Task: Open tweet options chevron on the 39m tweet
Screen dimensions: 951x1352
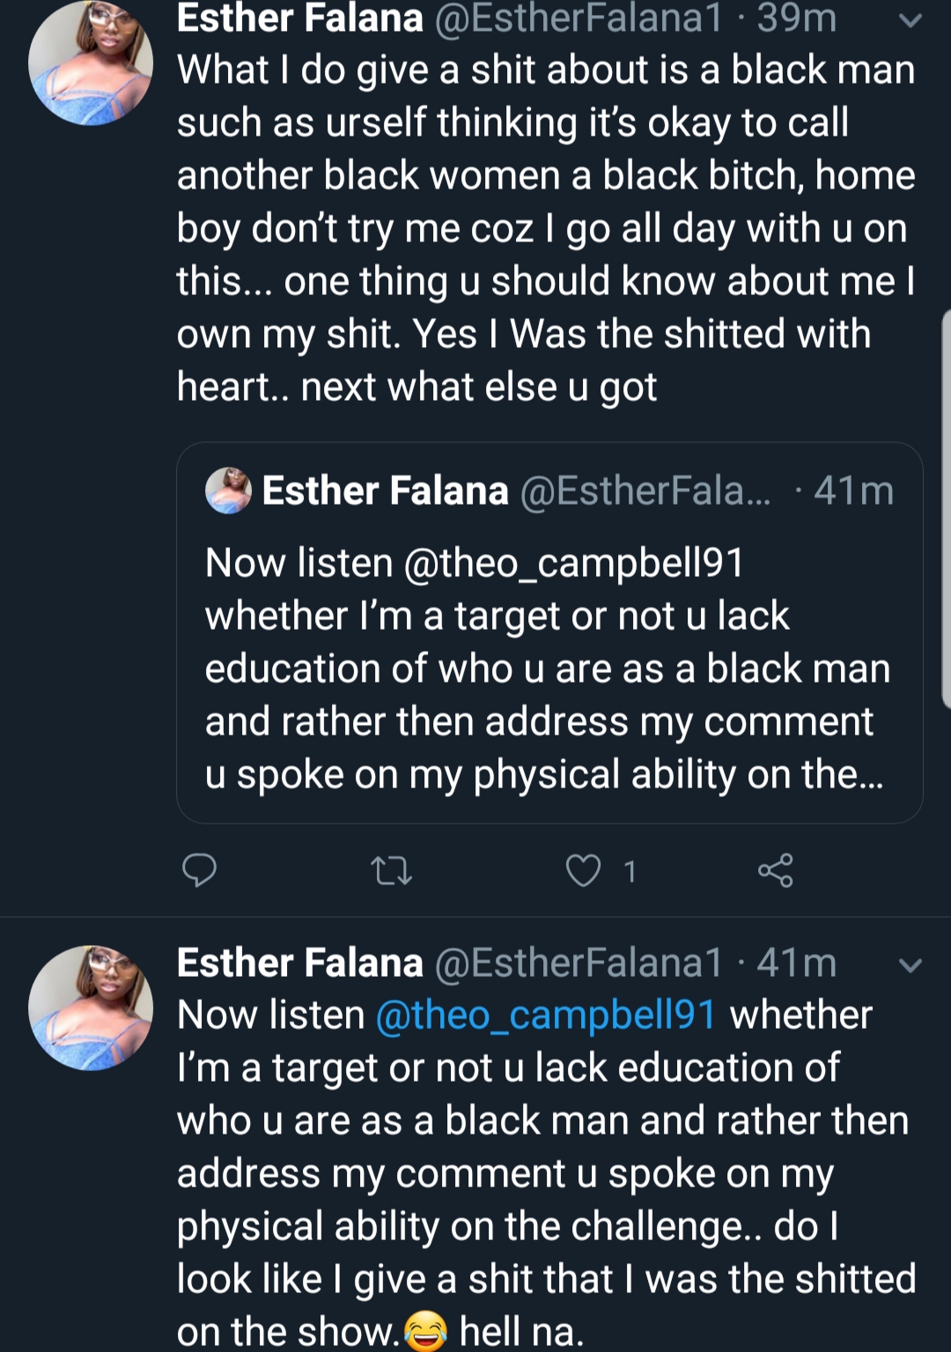Action: (910, 20)
